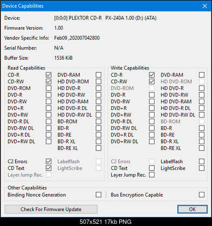Toggle Binding Nonce Generation checkbox
This screenshot has height=226, width=212.
pos(99,195)
